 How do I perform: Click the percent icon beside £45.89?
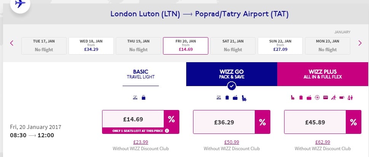click(x=353, y=122)
